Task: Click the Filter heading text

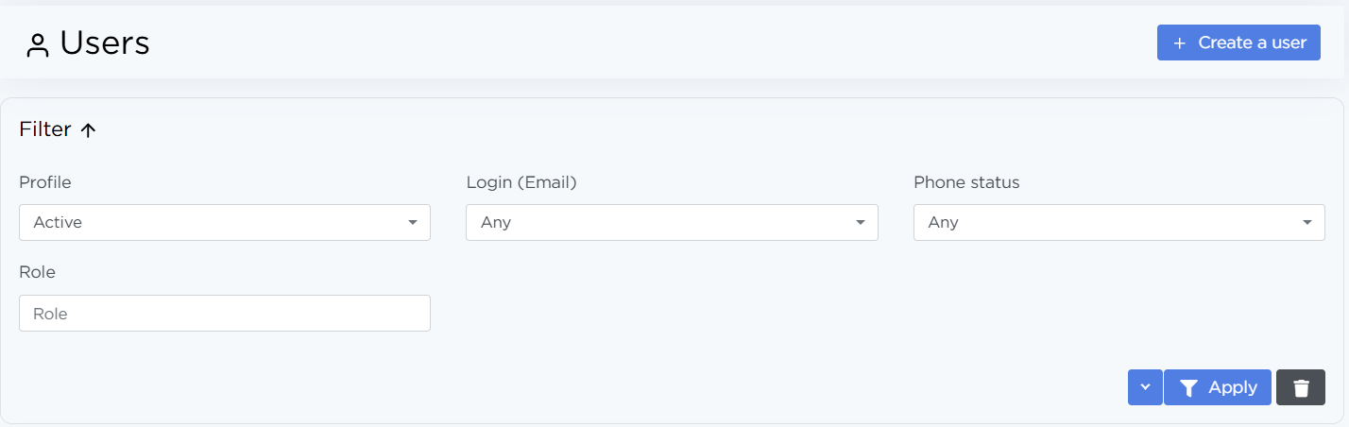Action: (45, 130)
